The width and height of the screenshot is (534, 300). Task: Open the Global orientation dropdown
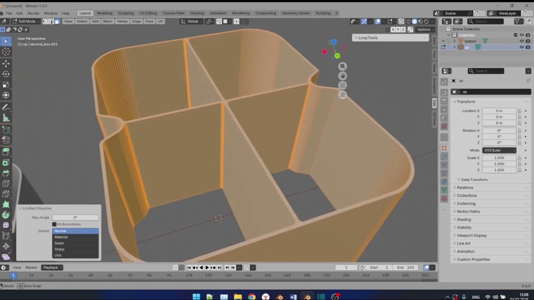[192, 21]
